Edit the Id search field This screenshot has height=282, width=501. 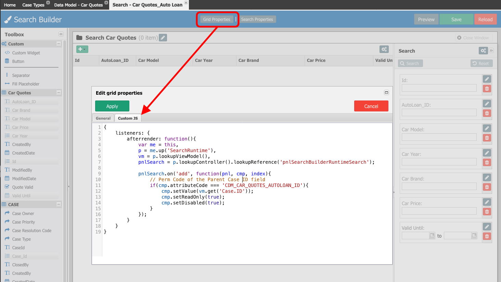click(487, 79)
